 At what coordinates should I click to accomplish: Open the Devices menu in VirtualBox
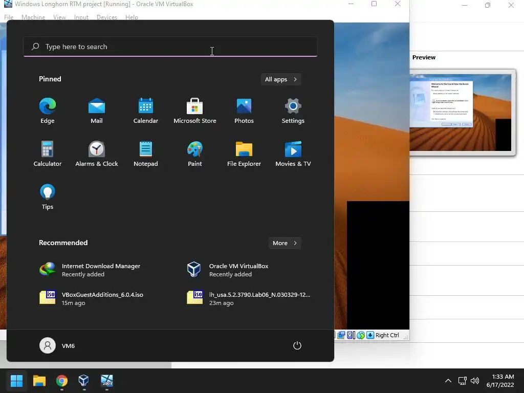[x=107, y=17]
